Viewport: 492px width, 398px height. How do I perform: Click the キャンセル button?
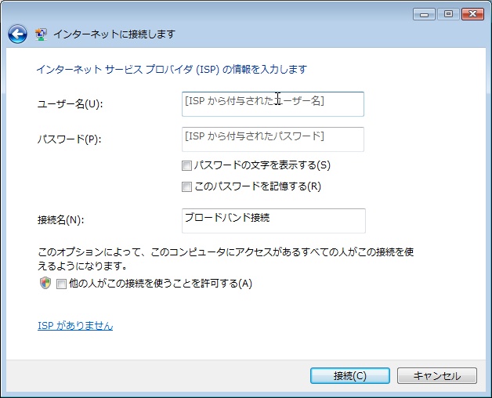(436, 375)
